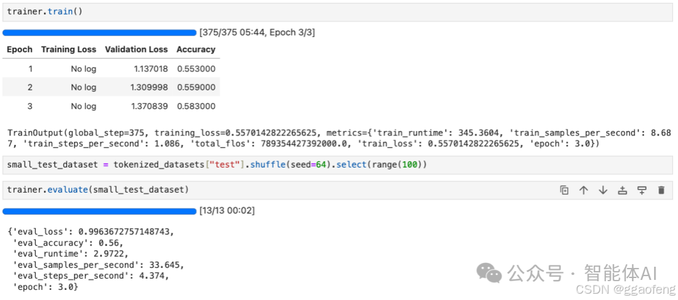
Task: Click the 'eval_accuracy': 0.56 line
Action: (68, 243)
